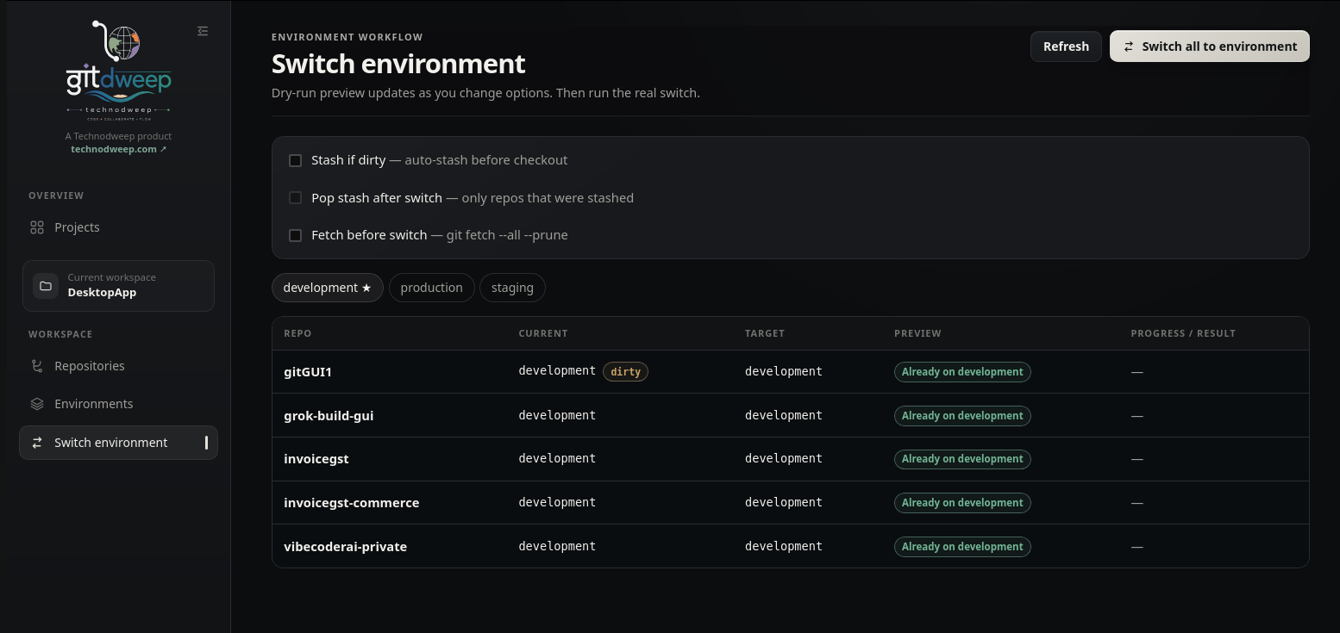This screenshot has height=633, width=1340.
Task: Click the Already on development badge for invoicegst
Action: coord(962,459)
